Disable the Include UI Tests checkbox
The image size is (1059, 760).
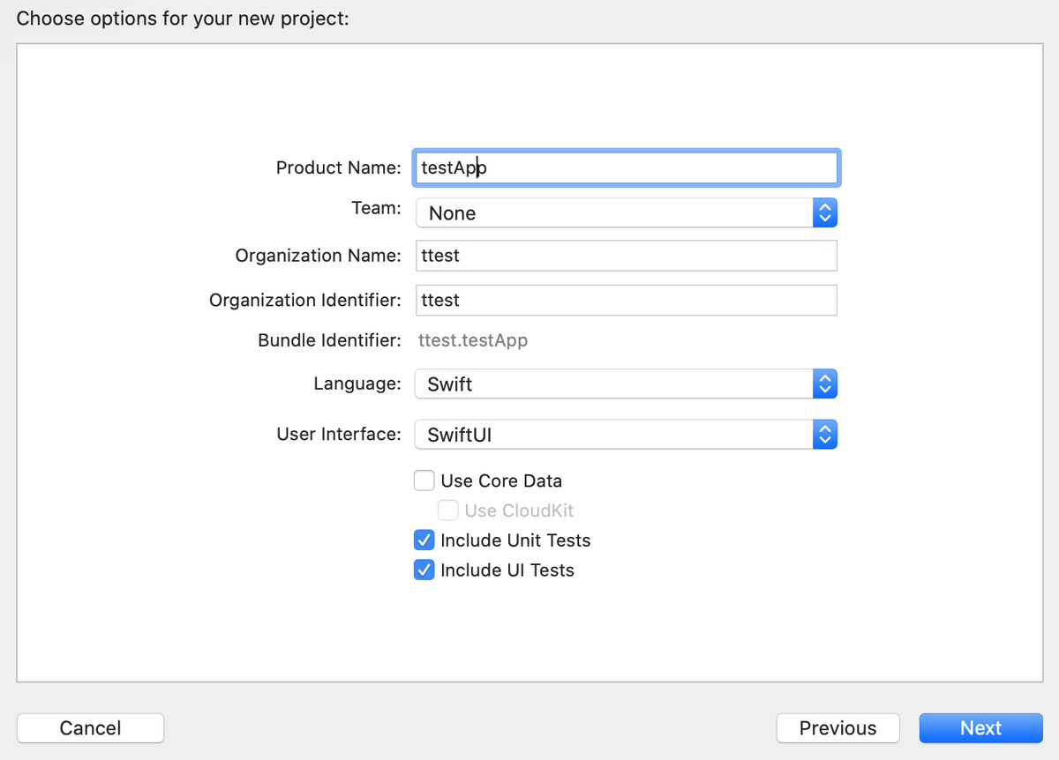pyautogui.click(x=424, y=570)
